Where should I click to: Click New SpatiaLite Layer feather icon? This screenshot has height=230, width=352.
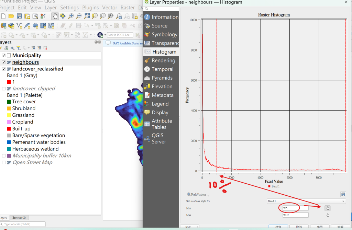(27, 25)
